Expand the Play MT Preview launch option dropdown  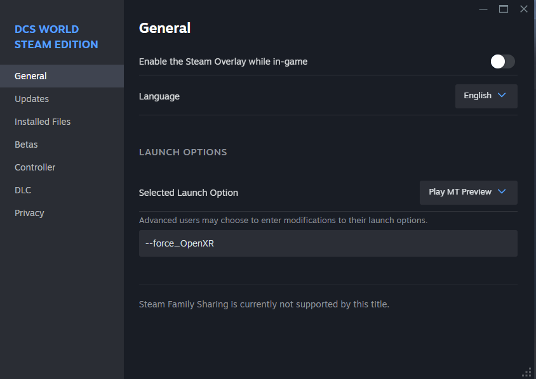(x=468, y=193)
